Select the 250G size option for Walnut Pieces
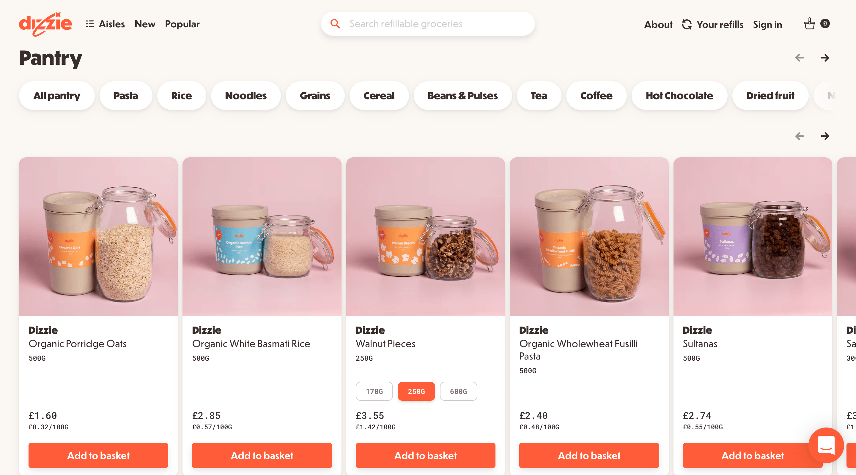This screenshot has height=475, width=856. [x=416, y=391]
